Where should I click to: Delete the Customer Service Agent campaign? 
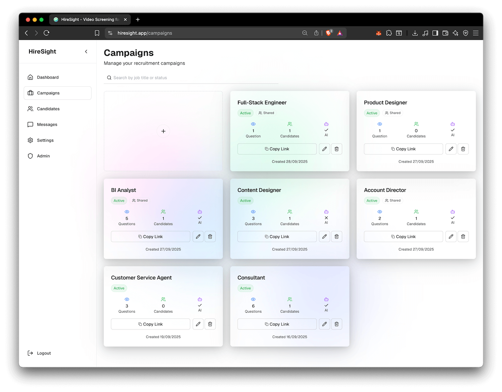[x=210, y=324]
